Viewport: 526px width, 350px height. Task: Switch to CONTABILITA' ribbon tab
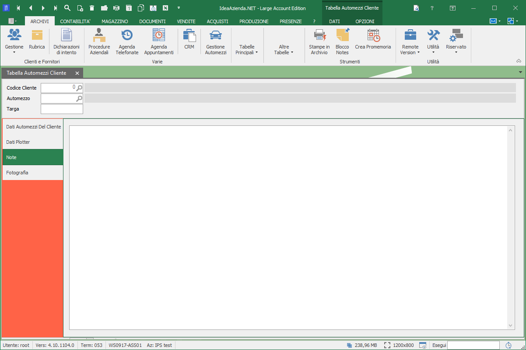[75, 21]
